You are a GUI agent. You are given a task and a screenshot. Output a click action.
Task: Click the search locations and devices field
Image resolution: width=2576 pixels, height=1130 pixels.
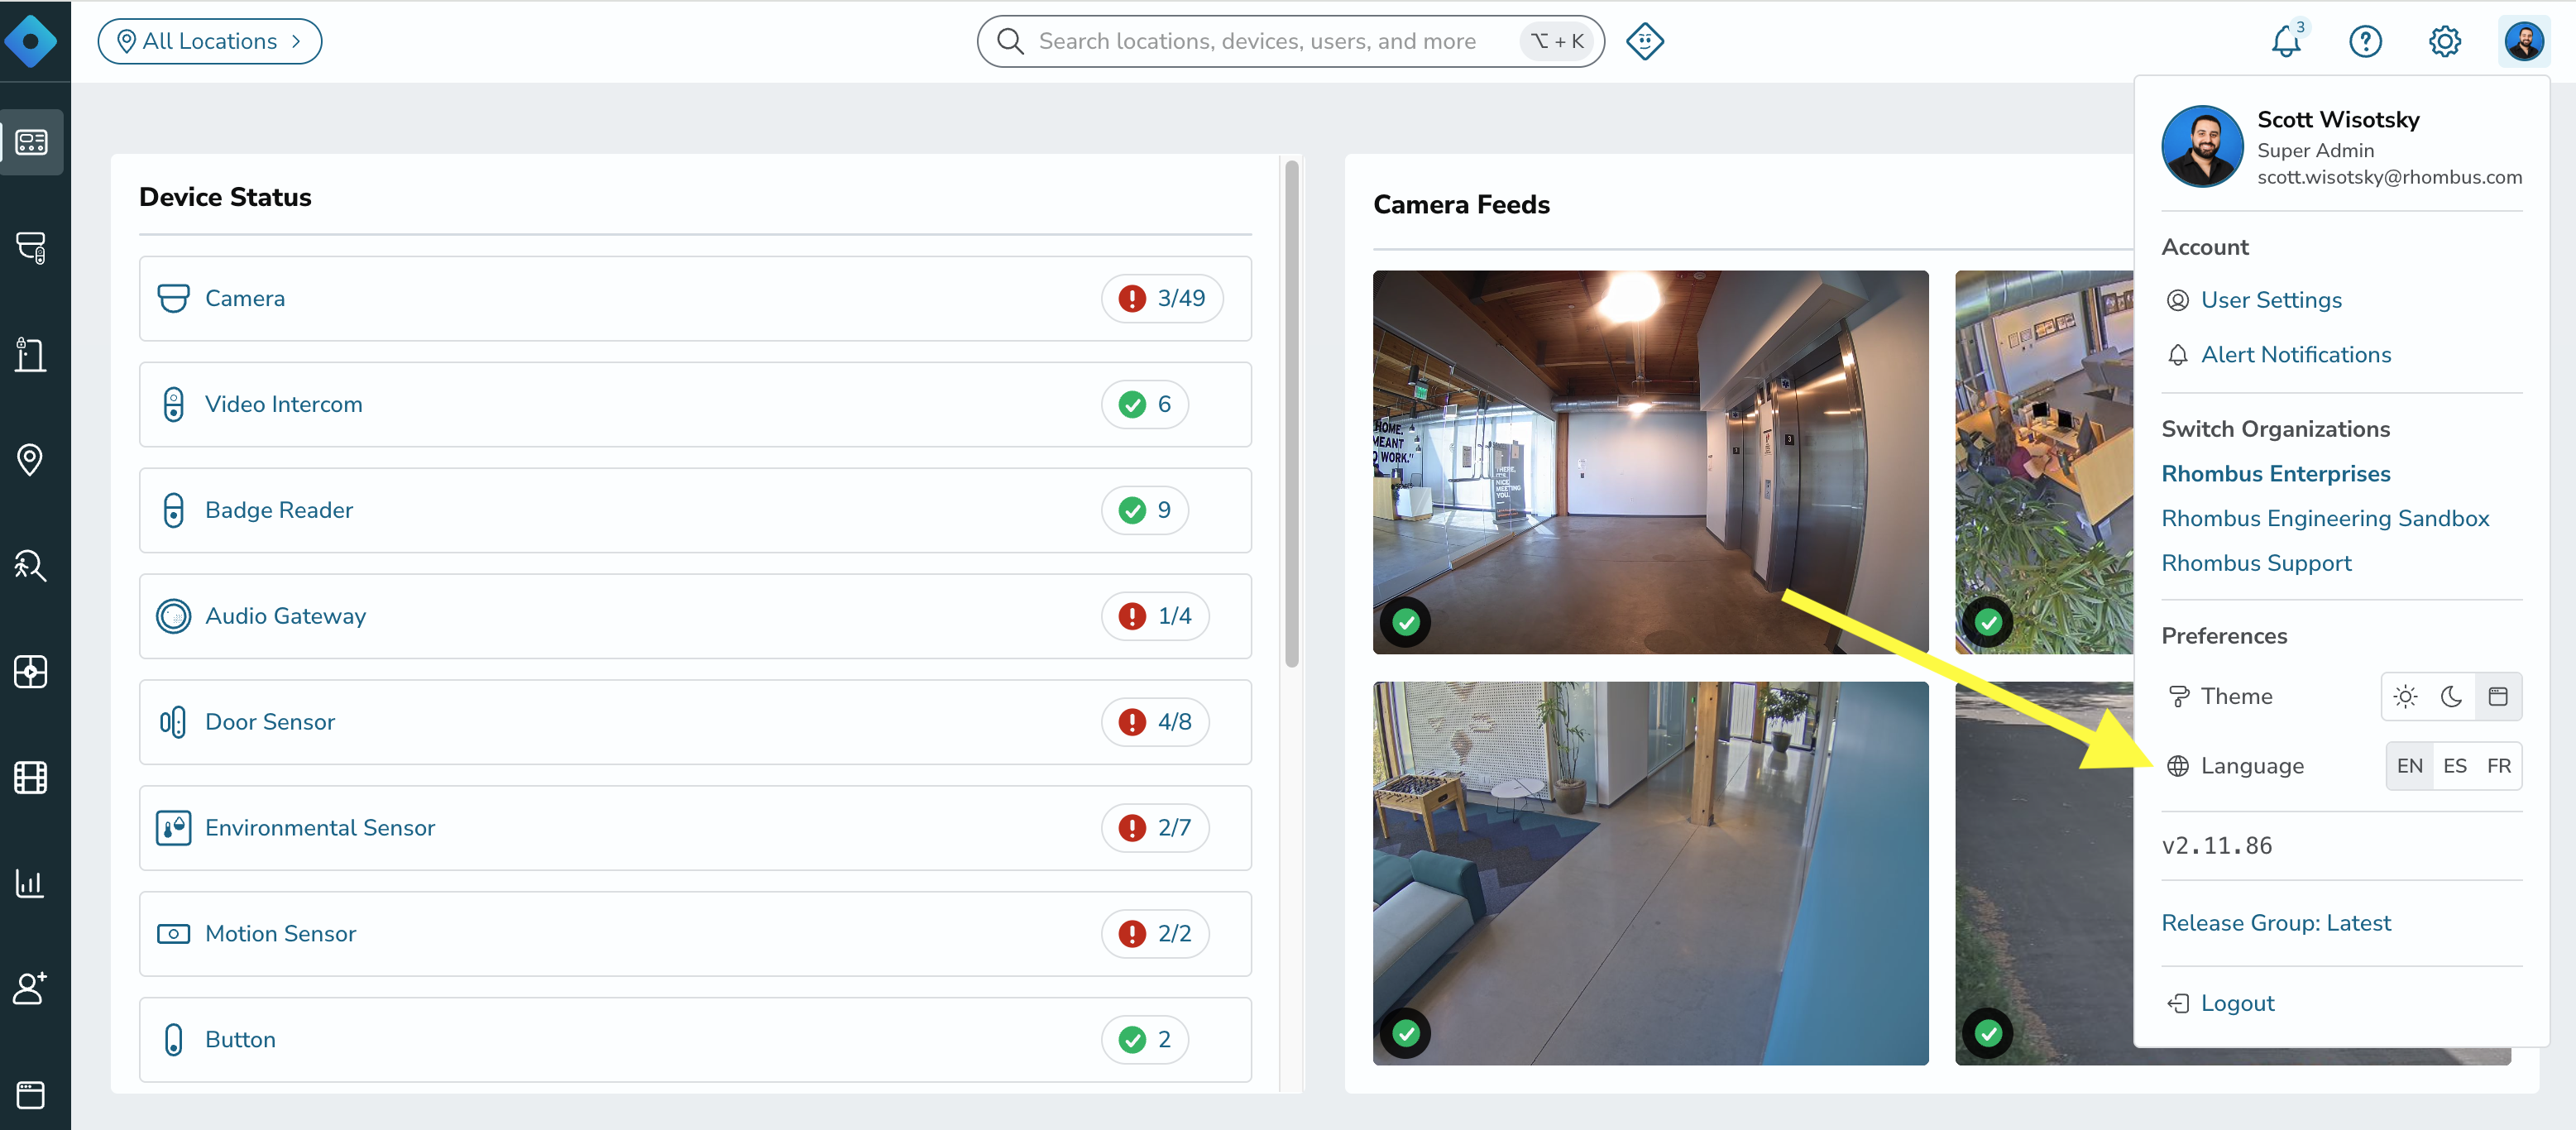point(1290,41)
